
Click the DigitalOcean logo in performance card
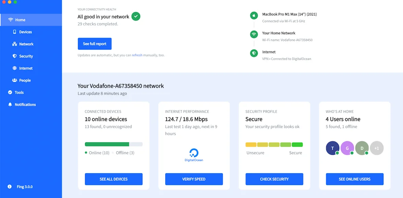click(194, 155)
